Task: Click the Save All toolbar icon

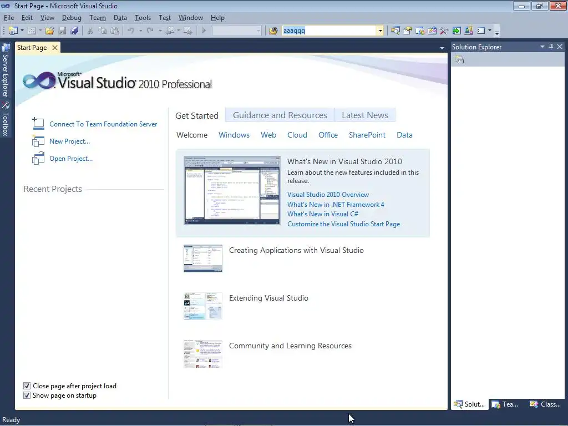Action: 75,31
